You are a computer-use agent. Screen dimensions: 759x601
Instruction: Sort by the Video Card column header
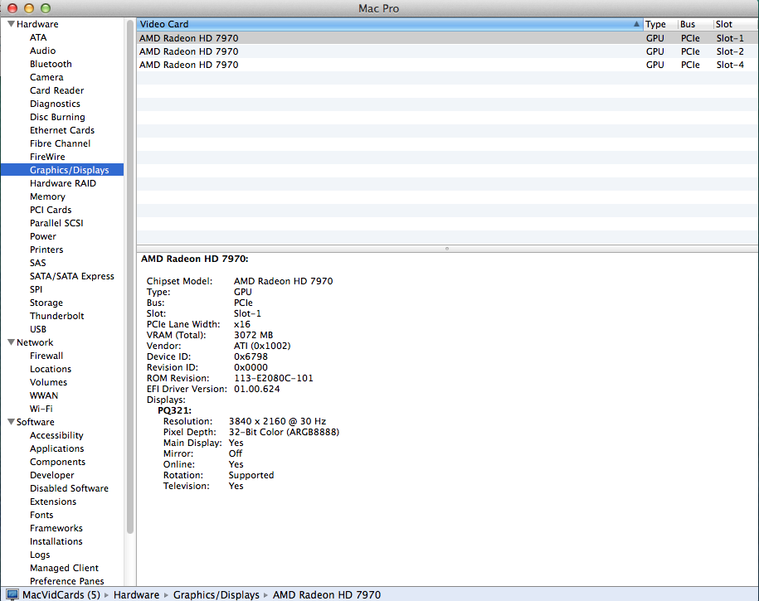coord(390,24)
